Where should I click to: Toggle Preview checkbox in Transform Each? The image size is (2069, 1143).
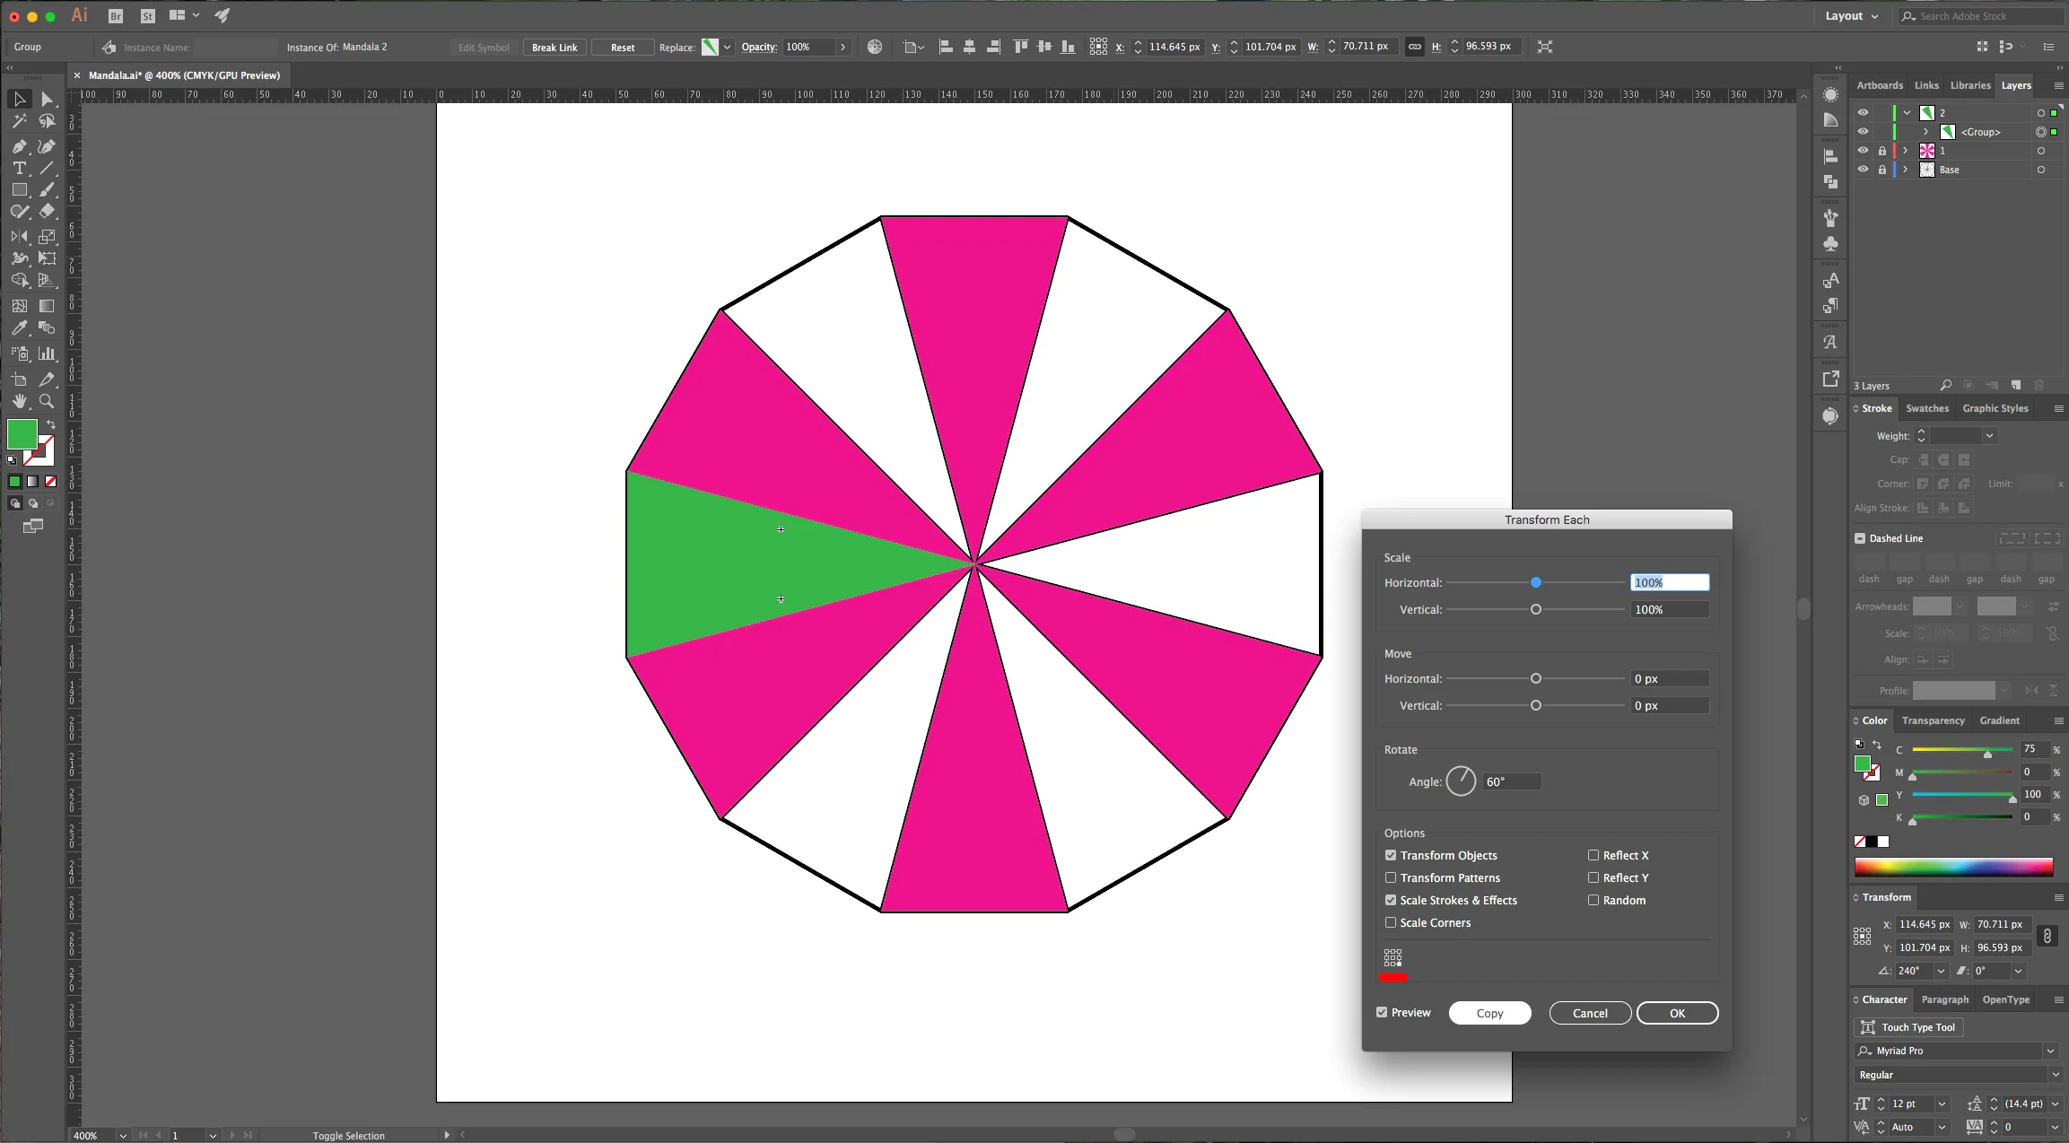(1382, 1012)
